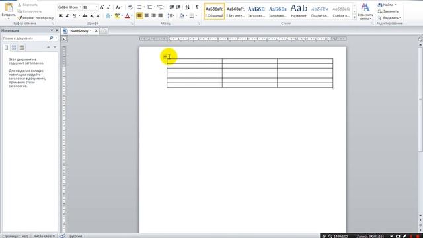Apply the red font color
The image size is (423, 238).
pos(128,16)
